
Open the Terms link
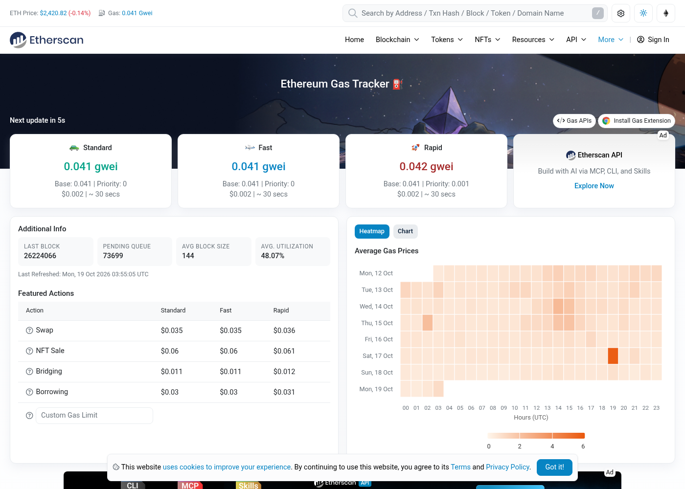460,467
